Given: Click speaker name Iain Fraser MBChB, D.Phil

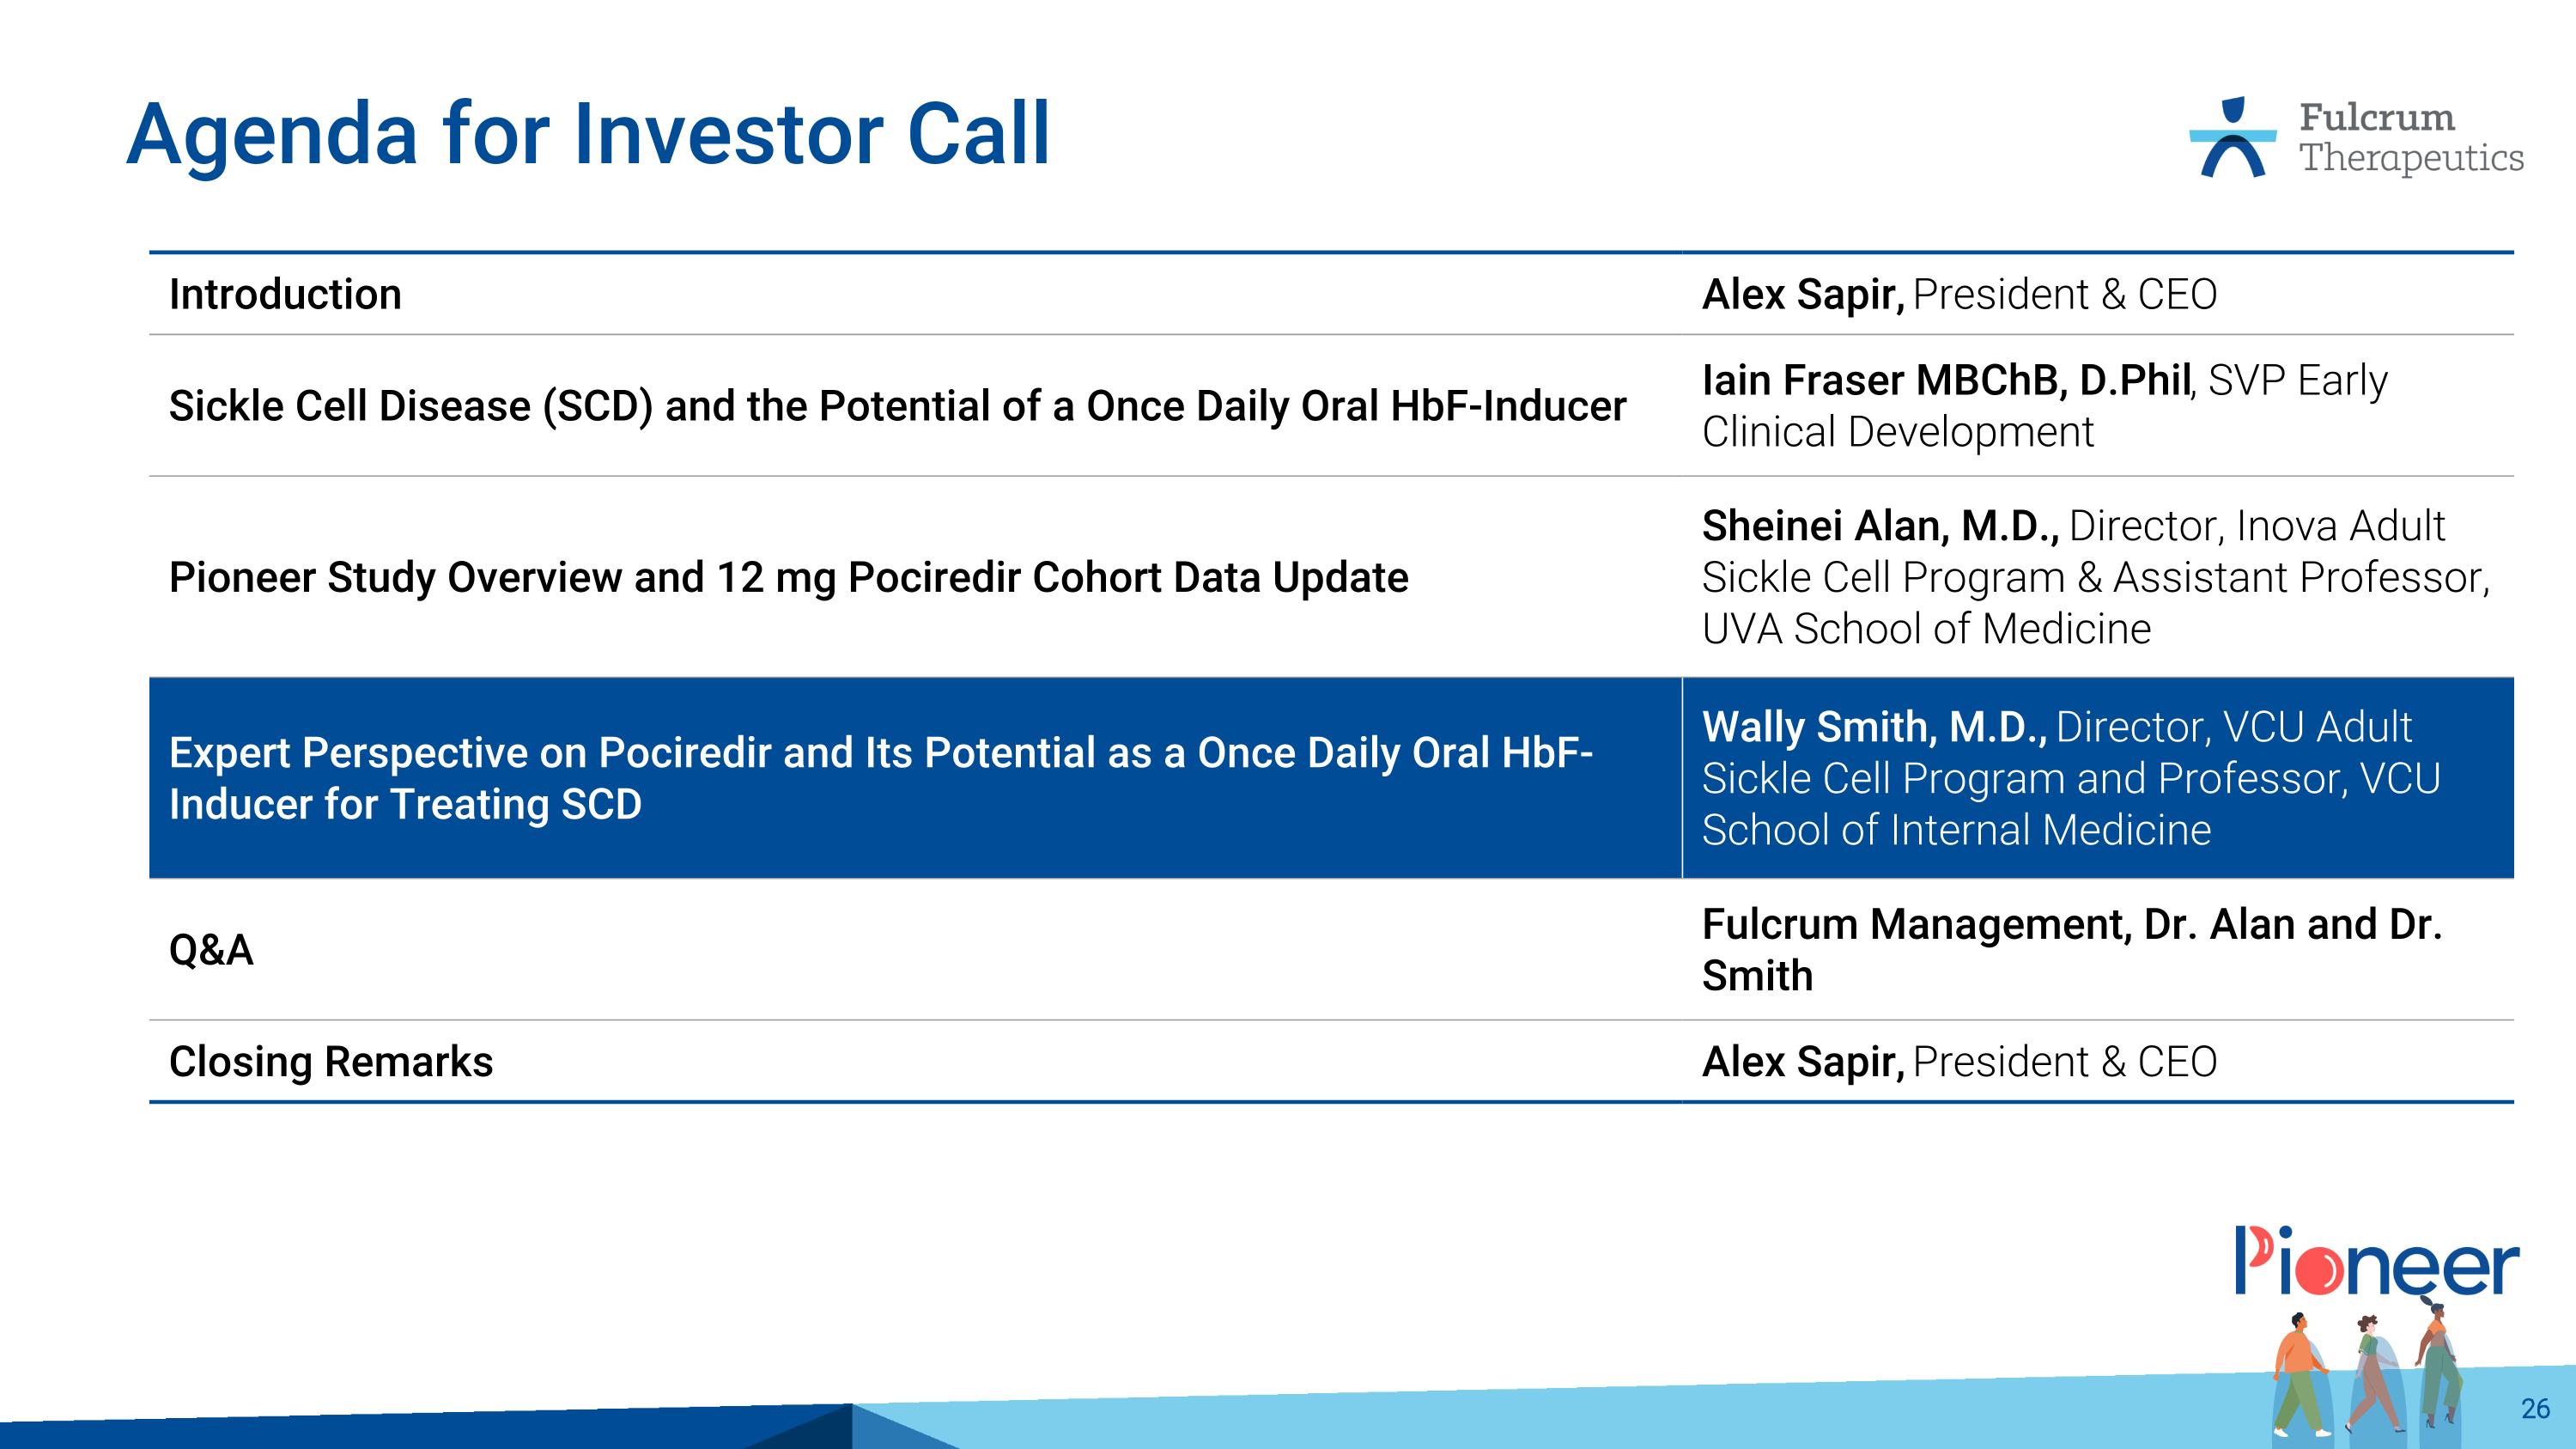Looking at the screenshot, I should click(1945, 381).
